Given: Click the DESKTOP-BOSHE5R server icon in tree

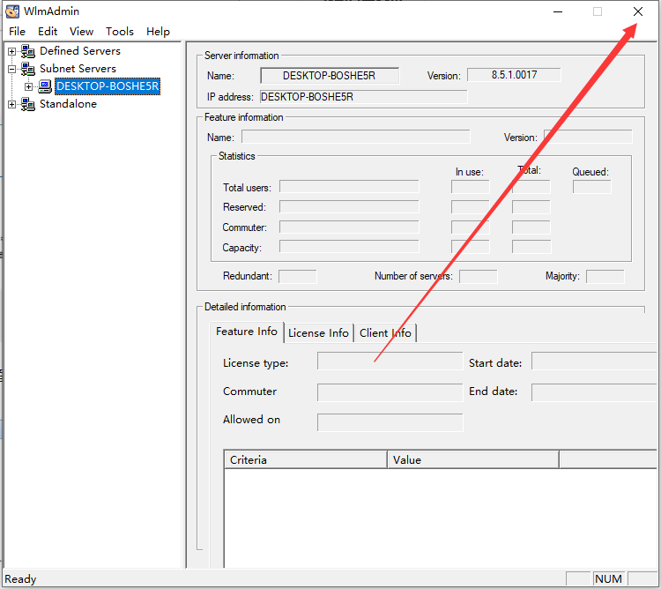Looking at the screenshot, I should point(45,86).
